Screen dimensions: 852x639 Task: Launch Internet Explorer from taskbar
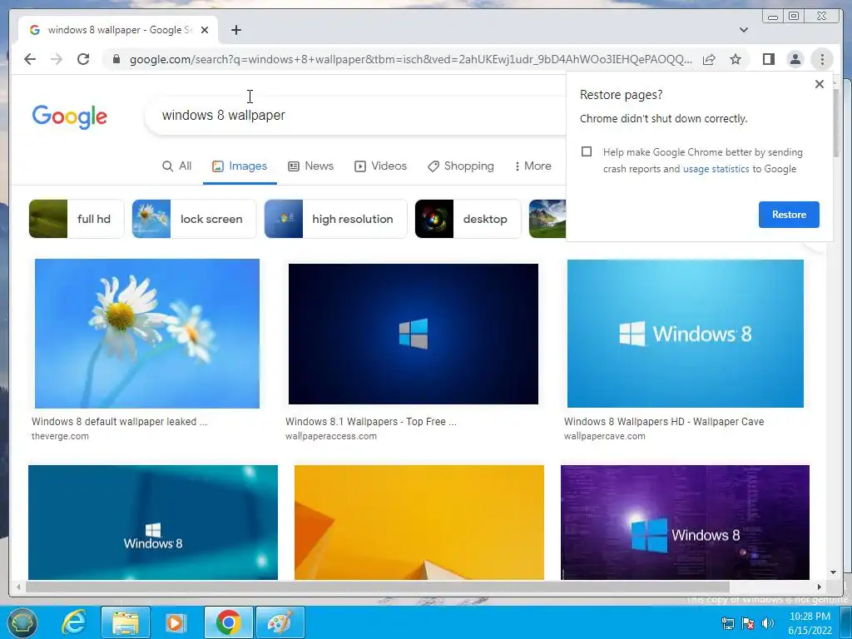[x=74, y=622]
